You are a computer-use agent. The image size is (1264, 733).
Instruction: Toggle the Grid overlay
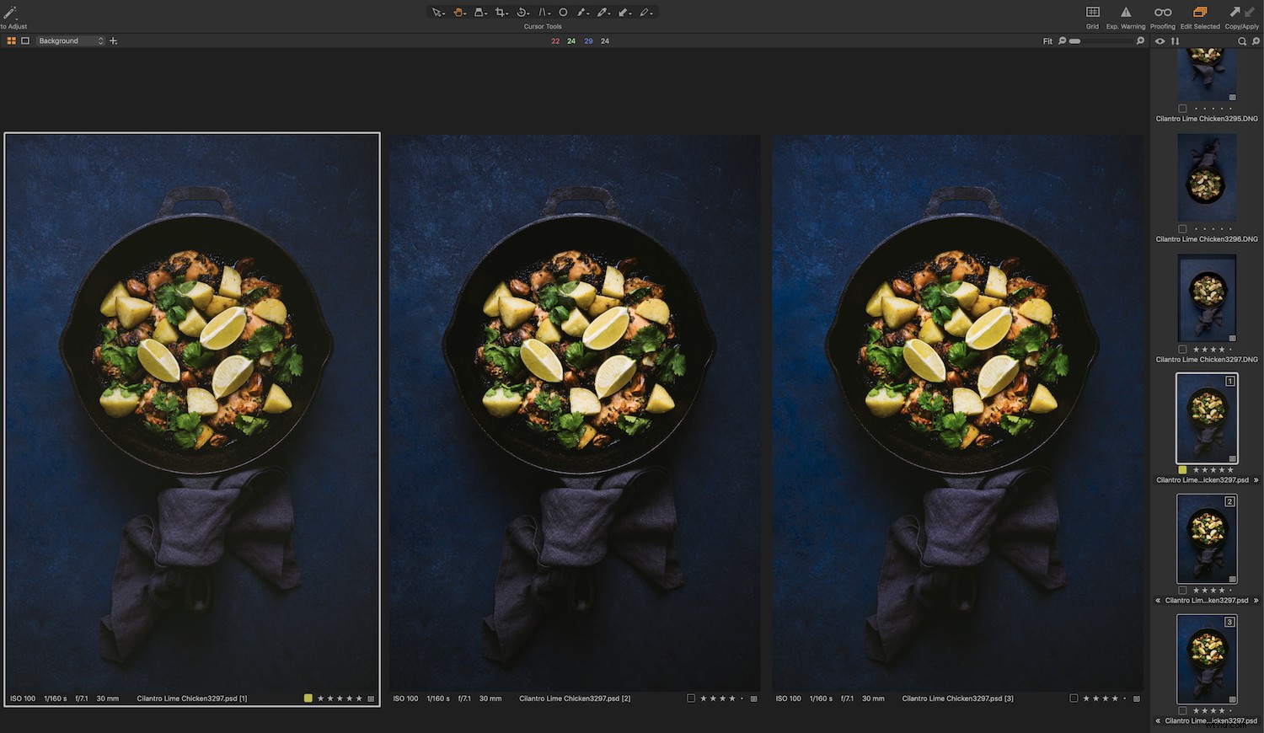(1092, 12)
